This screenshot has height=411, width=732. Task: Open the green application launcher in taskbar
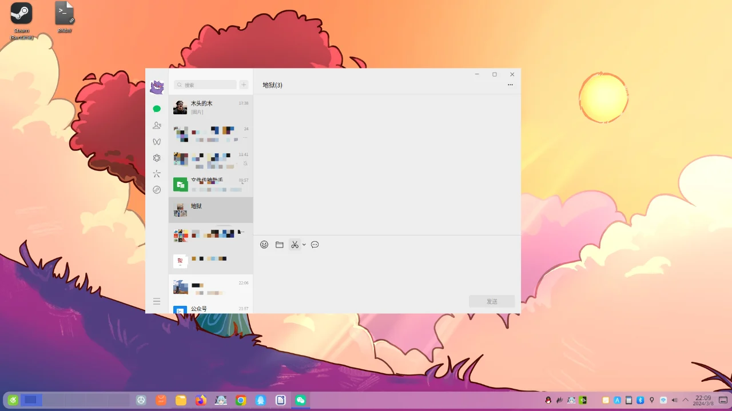tap(13, 400)
